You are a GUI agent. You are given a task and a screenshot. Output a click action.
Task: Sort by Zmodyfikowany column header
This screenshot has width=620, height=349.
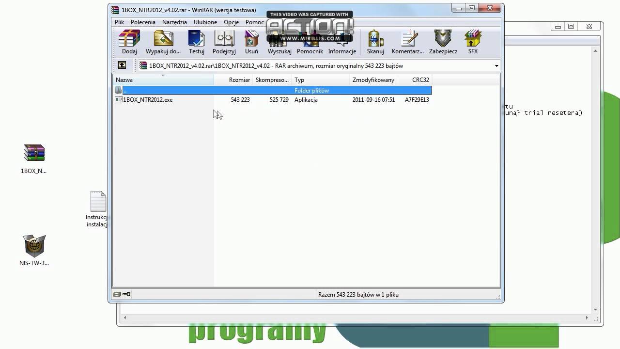tap(373, 80)
